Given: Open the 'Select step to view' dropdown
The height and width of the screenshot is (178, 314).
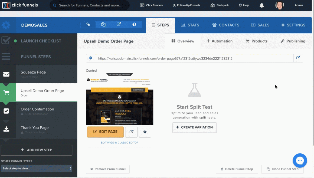Looking at the screenshot, I should coord(37,168).
